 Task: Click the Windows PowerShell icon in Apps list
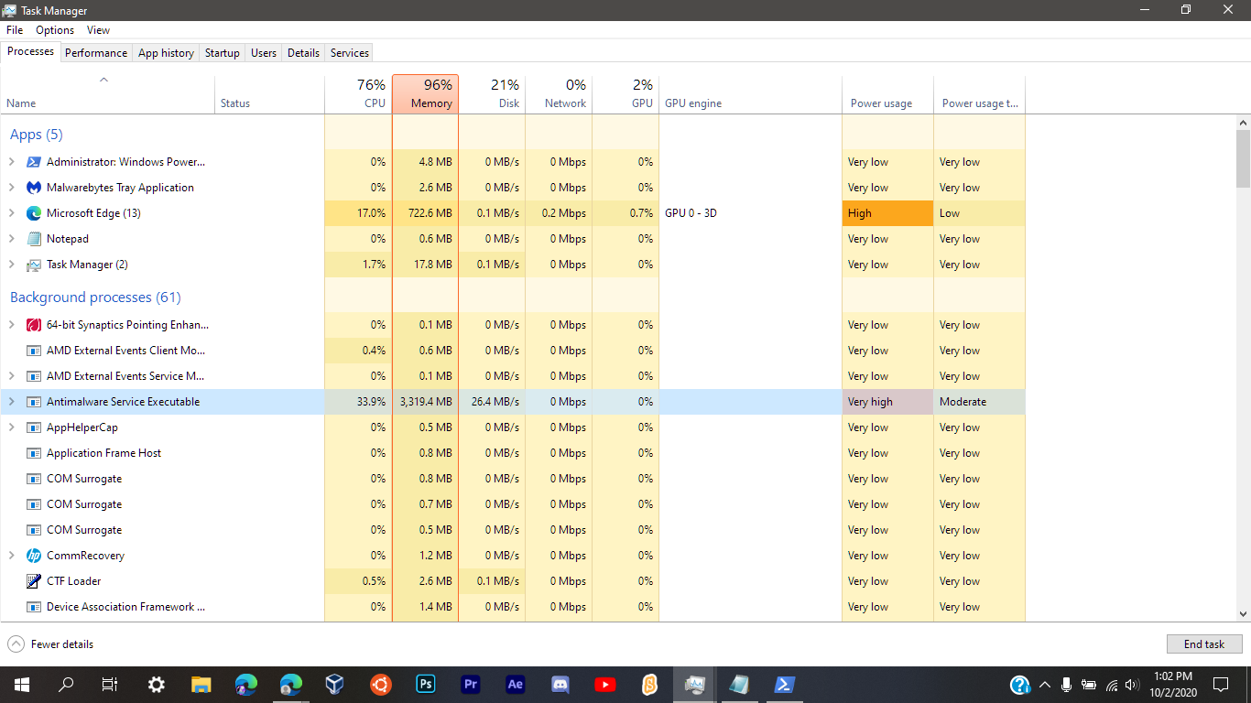pos(34,162)
